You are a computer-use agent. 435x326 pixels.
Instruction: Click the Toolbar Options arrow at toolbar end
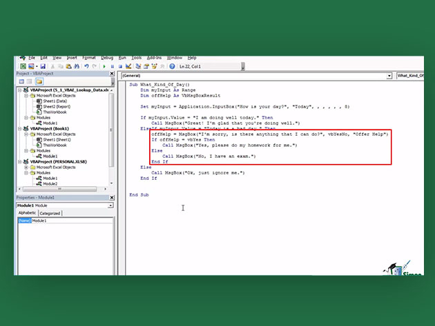pos(243,66)
